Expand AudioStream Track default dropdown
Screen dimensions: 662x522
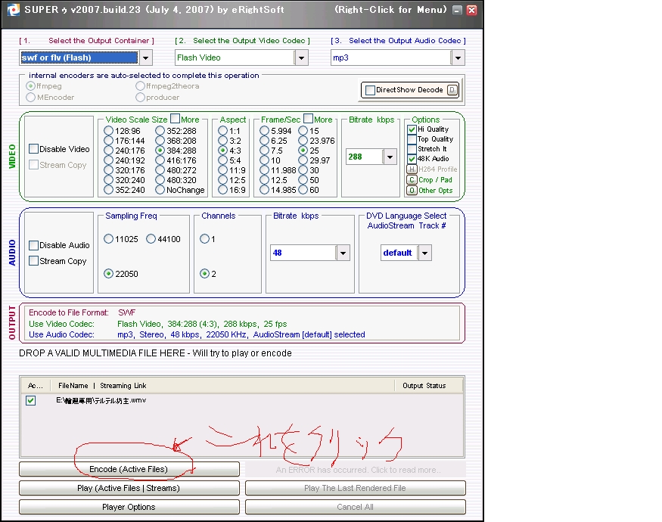coord(425,253)
